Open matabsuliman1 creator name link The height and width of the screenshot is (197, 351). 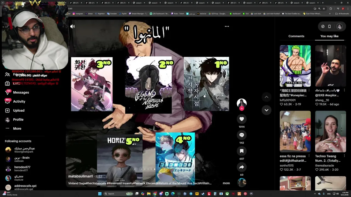click(80, 176)
